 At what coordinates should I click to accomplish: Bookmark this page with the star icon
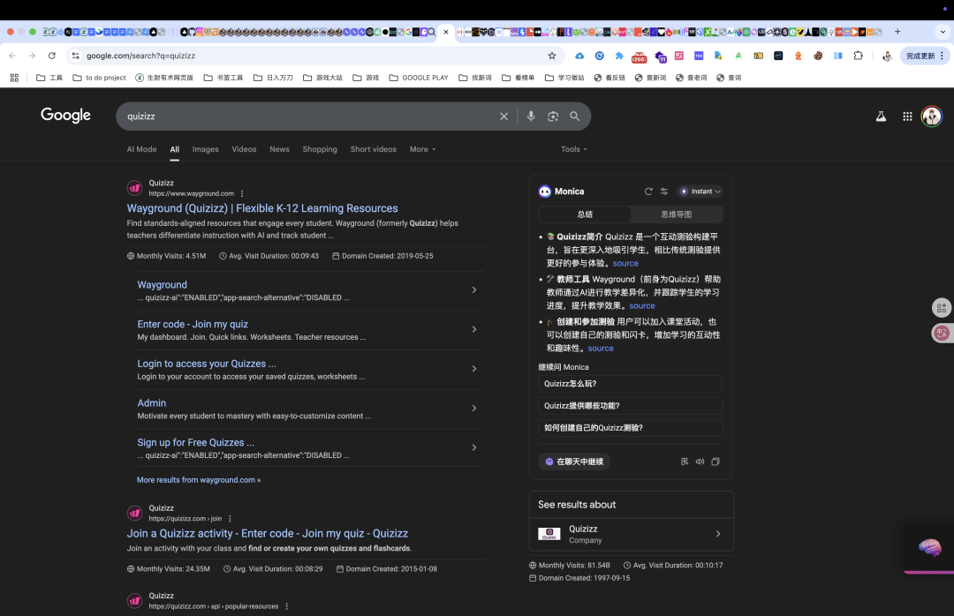[x=552, y=56]
